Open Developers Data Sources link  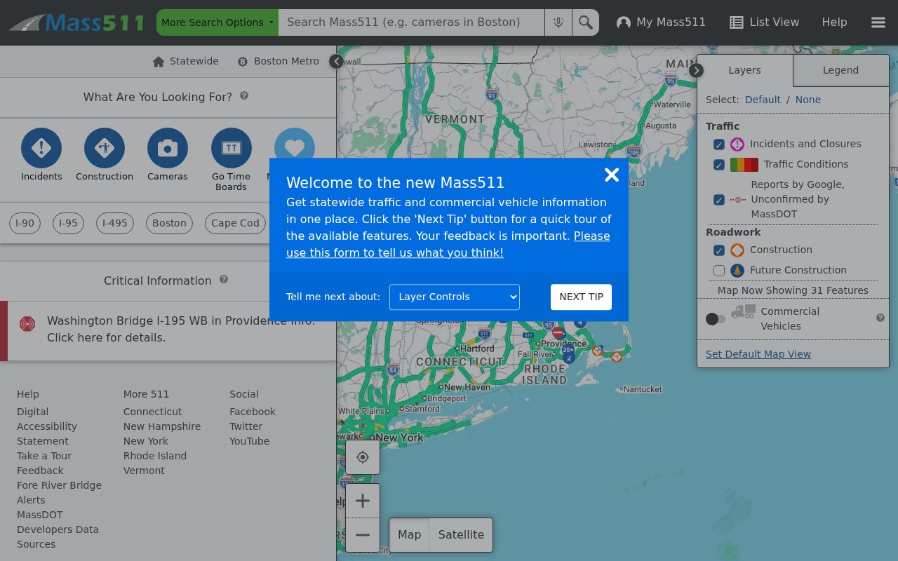[x=58, y=536]
